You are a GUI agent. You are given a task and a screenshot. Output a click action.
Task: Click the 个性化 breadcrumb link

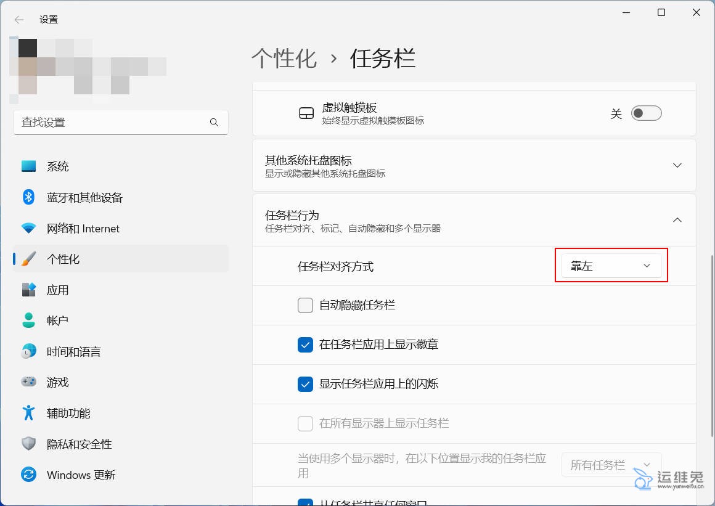point(284,59)
